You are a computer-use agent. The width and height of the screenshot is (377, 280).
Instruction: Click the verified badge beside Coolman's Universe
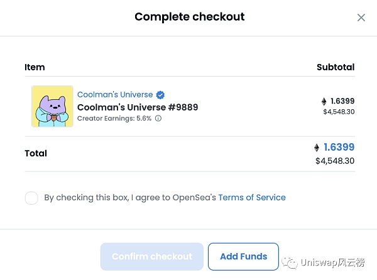tap(160, 95)
